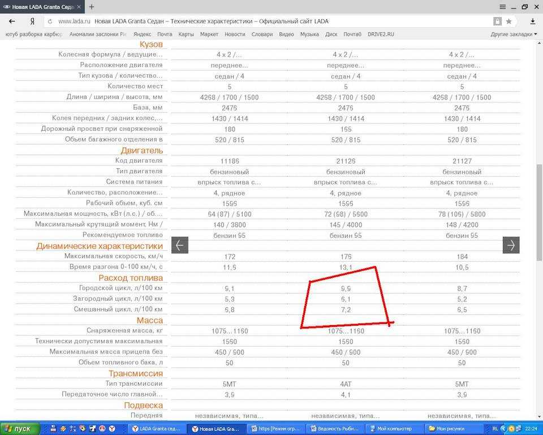The height and width of the screenshot is (435, 543).
Task: Open the Диск bookmark
Action: [x=331, y=35]
